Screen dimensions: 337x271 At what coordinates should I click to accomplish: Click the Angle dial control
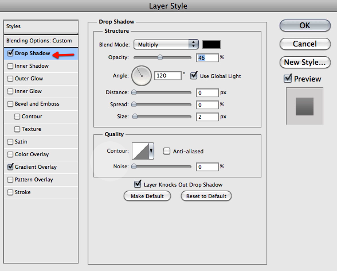click(142, 76)
